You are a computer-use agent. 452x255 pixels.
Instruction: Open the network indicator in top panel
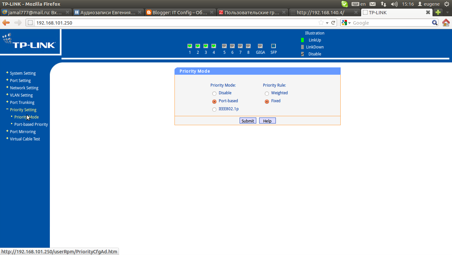pyautogui.click(x=383, y=4)
